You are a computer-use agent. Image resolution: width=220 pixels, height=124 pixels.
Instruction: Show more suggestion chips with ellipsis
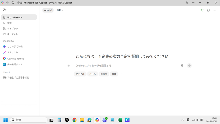pyautogui.click(x=122, y=74)
